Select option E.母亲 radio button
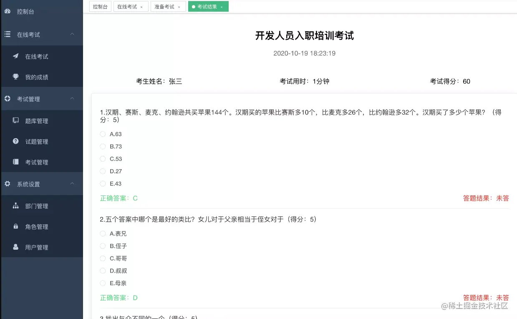The width and height of the screenshot is (517, 319). [103, 283]
